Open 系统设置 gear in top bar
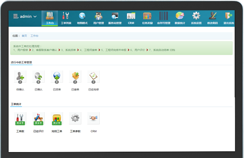This screenshot has height=158, width=244. 196,18
